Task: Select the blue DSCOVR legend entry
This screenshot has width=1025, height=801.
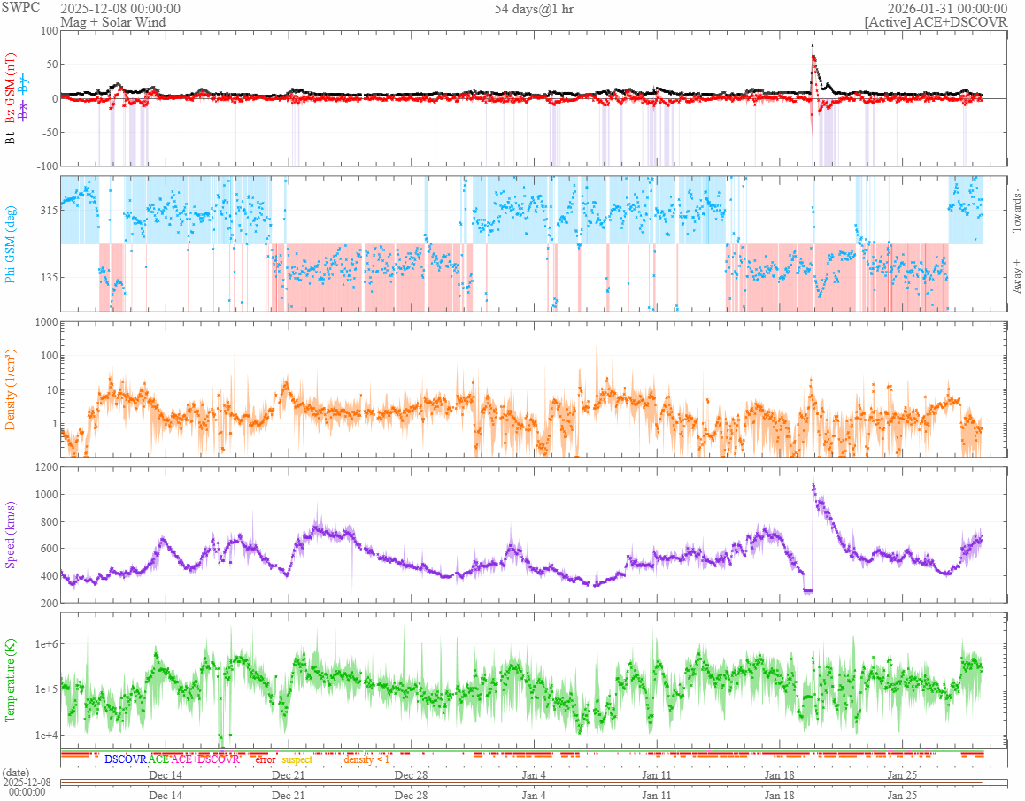Action: pyautogui.click(x=125, y=759)
